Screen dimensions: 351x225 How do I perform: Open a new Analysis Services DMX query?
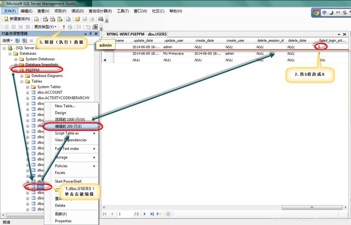53,19
